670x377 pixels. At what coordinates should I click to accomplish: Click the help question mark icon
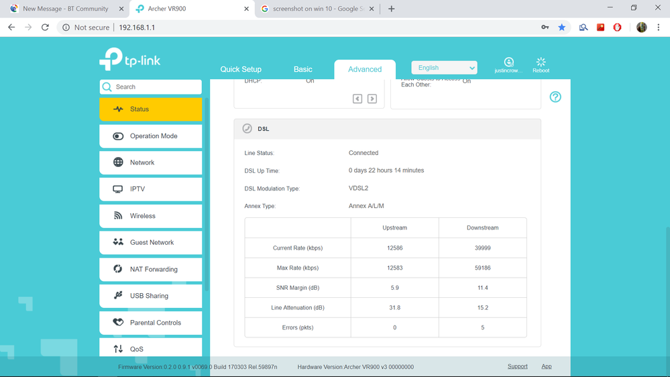click(x=555, y=97)
